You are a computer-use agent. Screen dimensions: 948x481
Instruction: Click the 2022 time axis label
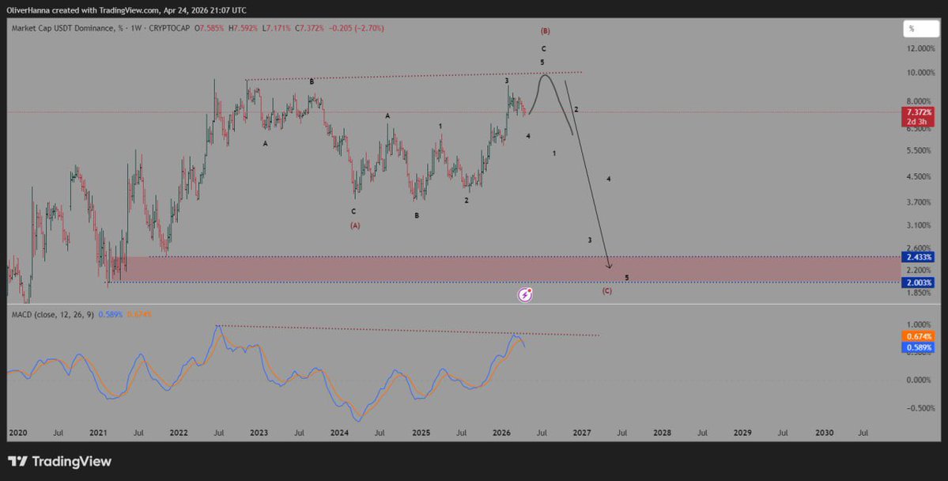[x=179, y=434]
